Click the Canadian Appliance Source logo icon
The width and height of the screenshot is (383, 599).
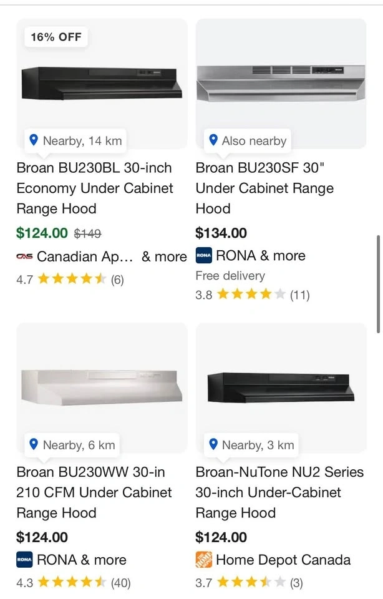24,256
